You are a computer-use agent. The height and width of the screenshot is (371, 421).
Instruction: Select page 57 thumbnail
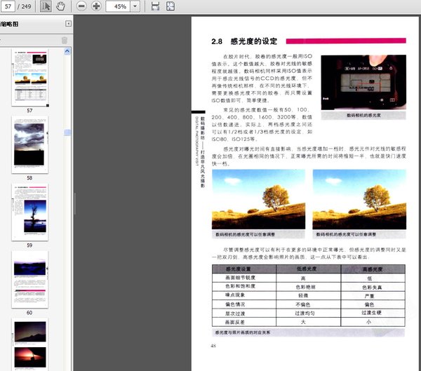coord(29,77)
